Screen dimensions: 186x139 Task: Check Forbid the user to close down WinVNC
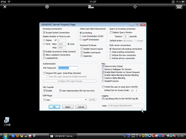click(x=103, y=87)
